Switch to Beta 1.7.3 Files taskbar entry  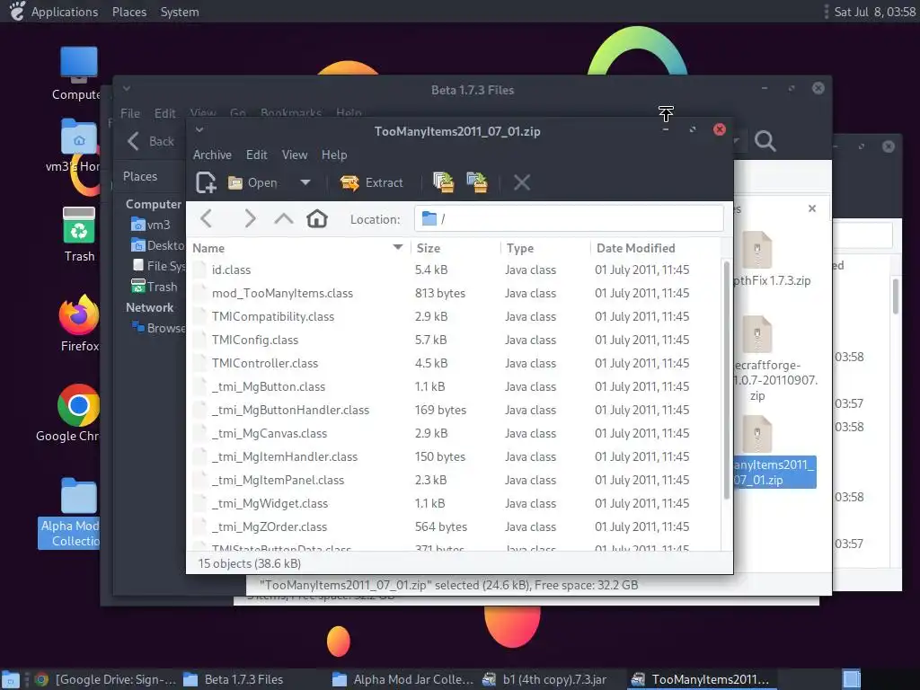(234, 679)
